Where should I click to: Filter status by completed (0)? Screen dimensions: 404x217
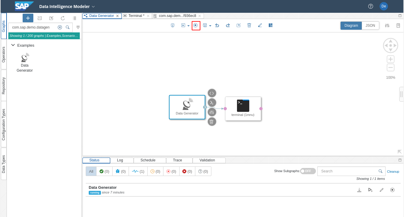point(104,171)
